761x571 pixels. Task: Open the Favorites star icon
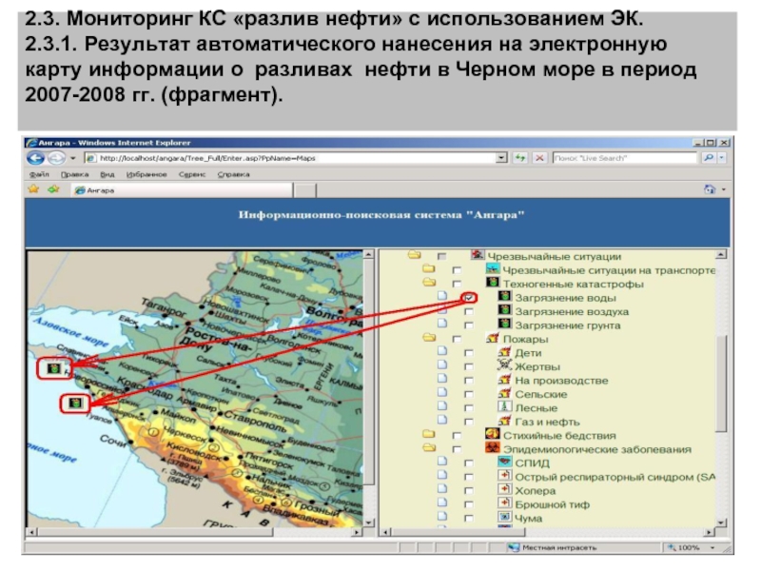click(x=34, y=189)
